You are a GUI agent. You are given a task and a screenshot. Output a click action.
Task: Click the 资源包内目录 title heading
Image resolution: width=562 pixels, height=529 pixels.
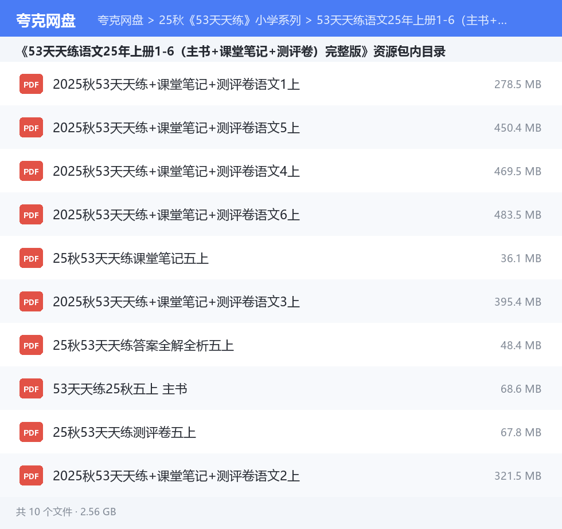click(233, 52)
